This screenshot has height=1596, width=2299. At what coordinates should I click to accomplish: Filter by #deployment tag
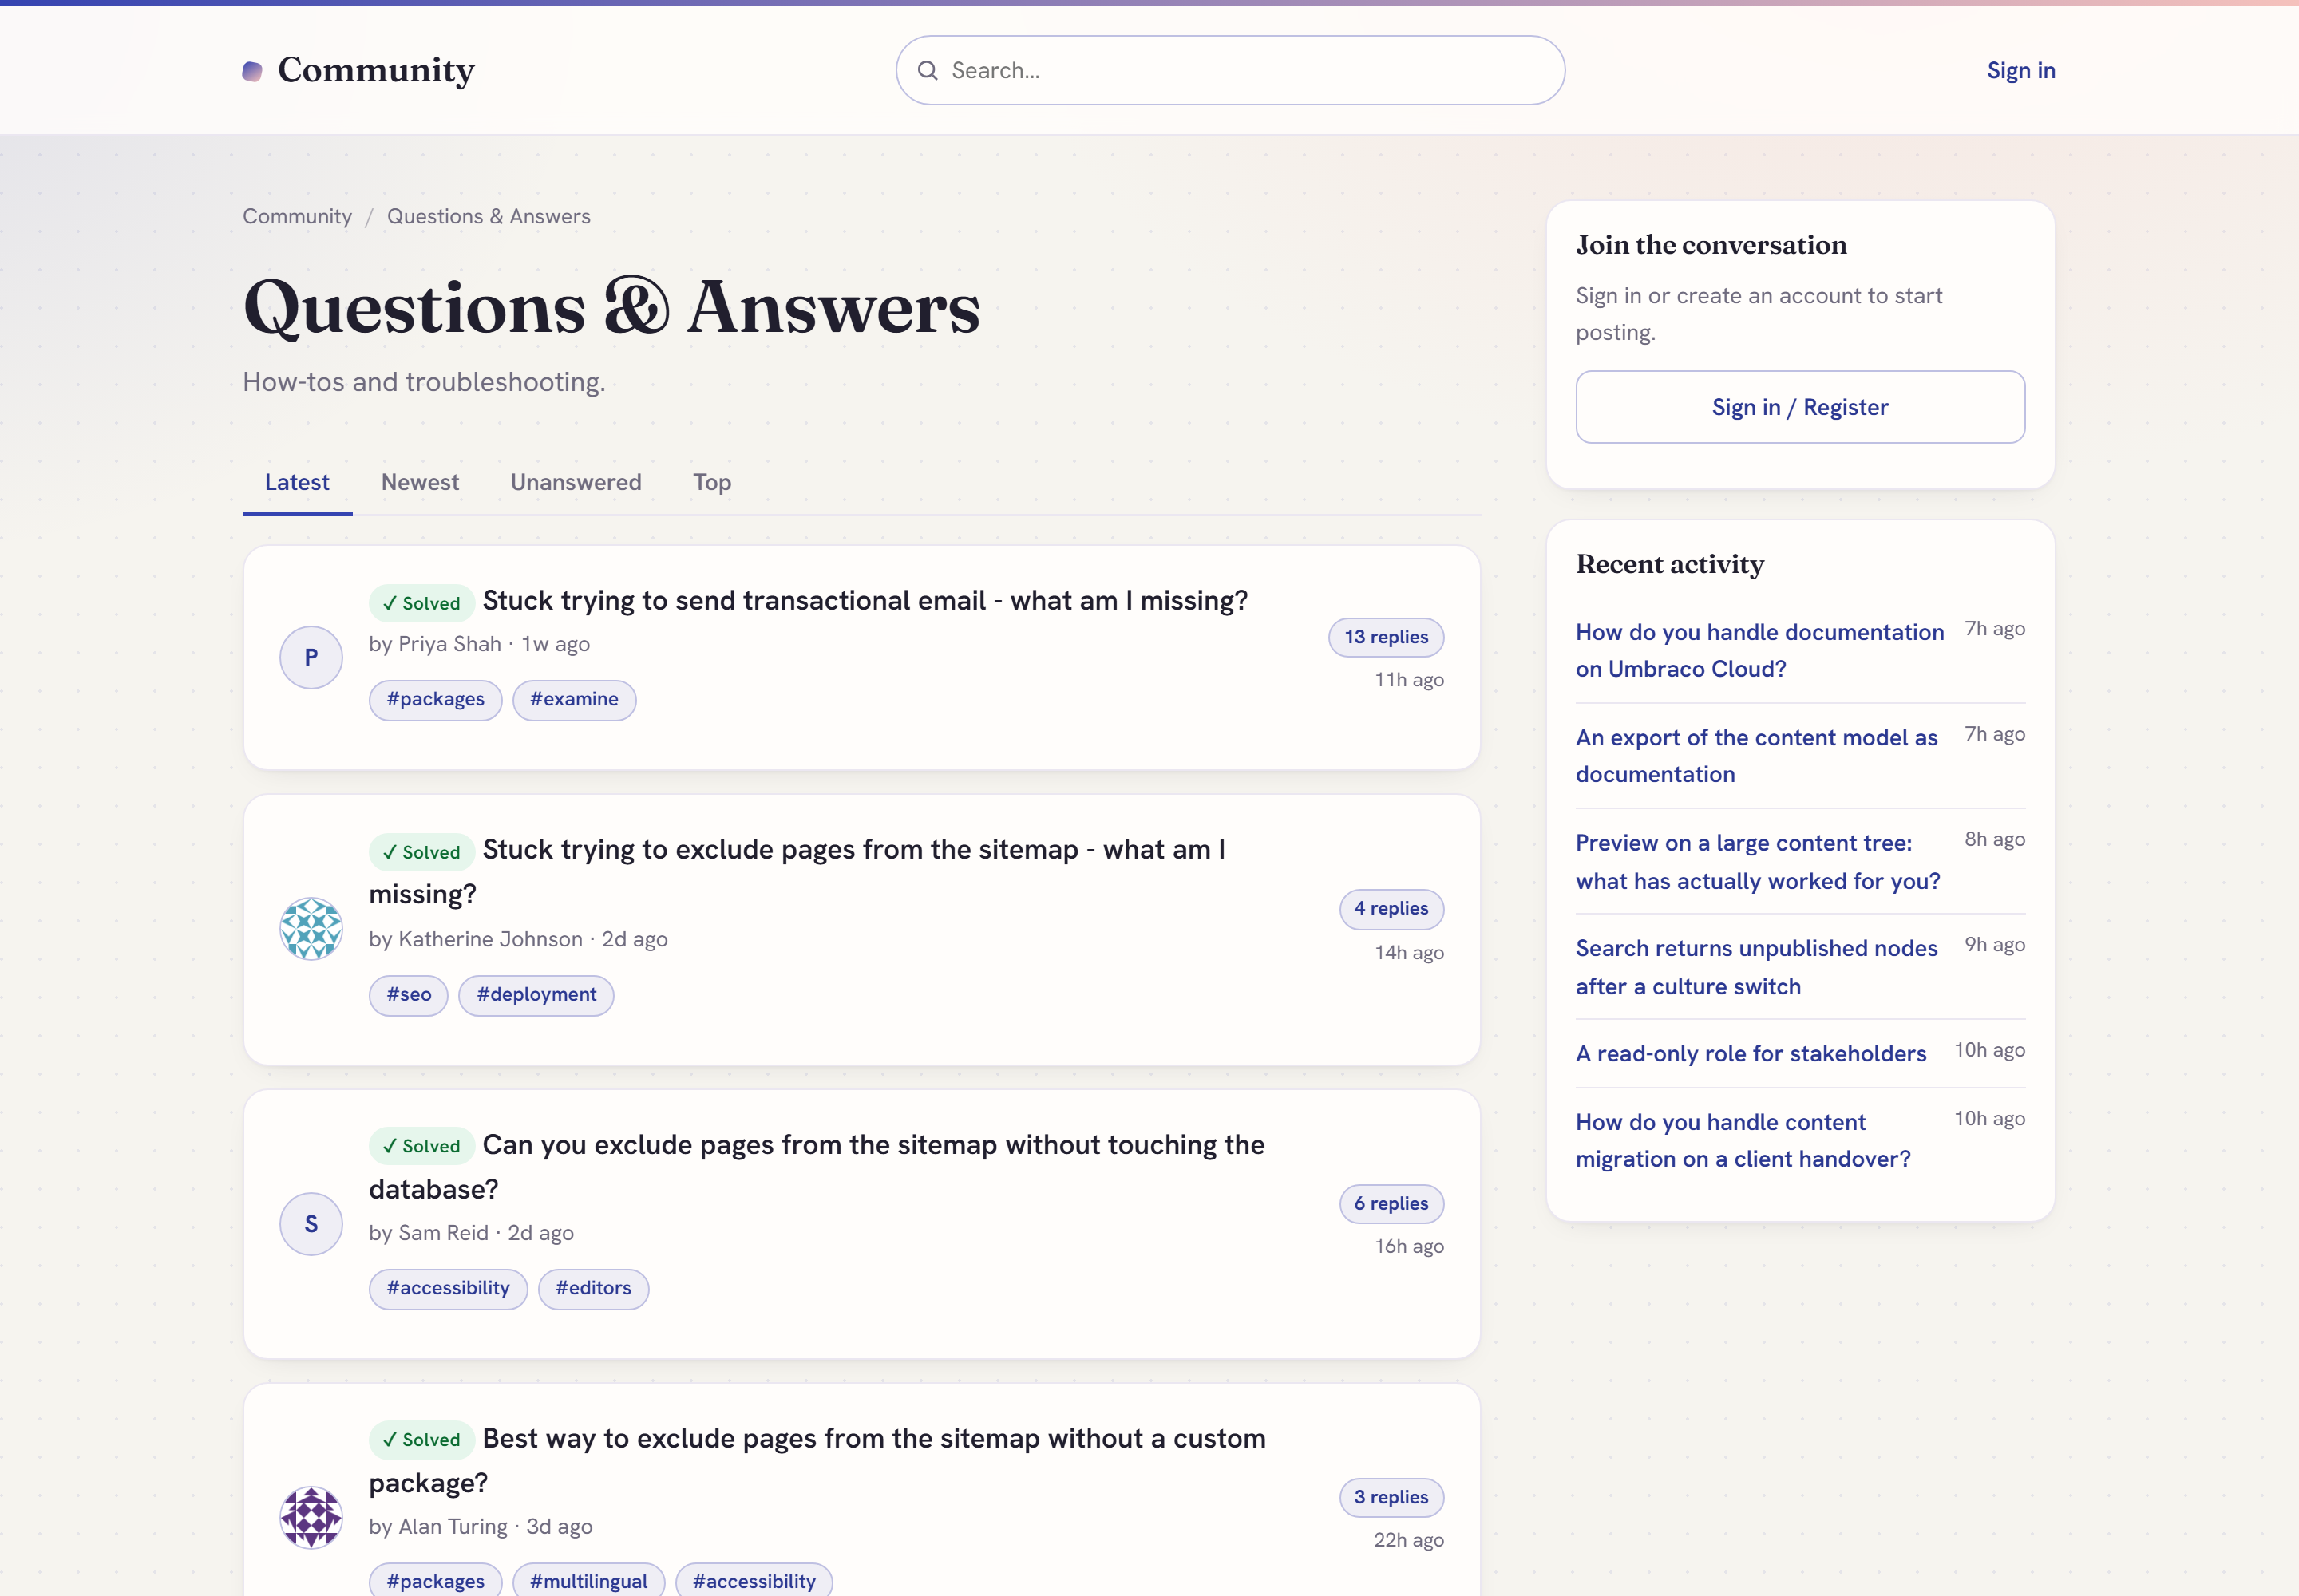536,995
